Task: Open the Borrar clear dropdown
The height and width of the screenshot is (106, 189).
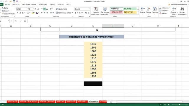Action: click(163, 14)
